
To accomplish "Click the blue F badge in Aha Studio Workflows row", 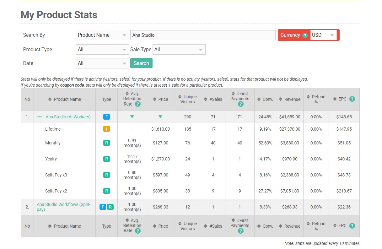I will (103, 207).
